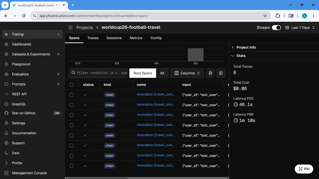Open a new browser tab
319x179 pixels.
pos(73,5)
